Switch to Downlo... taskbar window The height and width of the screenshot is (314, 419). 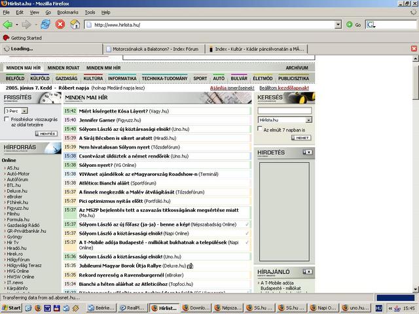pos(196,308)
